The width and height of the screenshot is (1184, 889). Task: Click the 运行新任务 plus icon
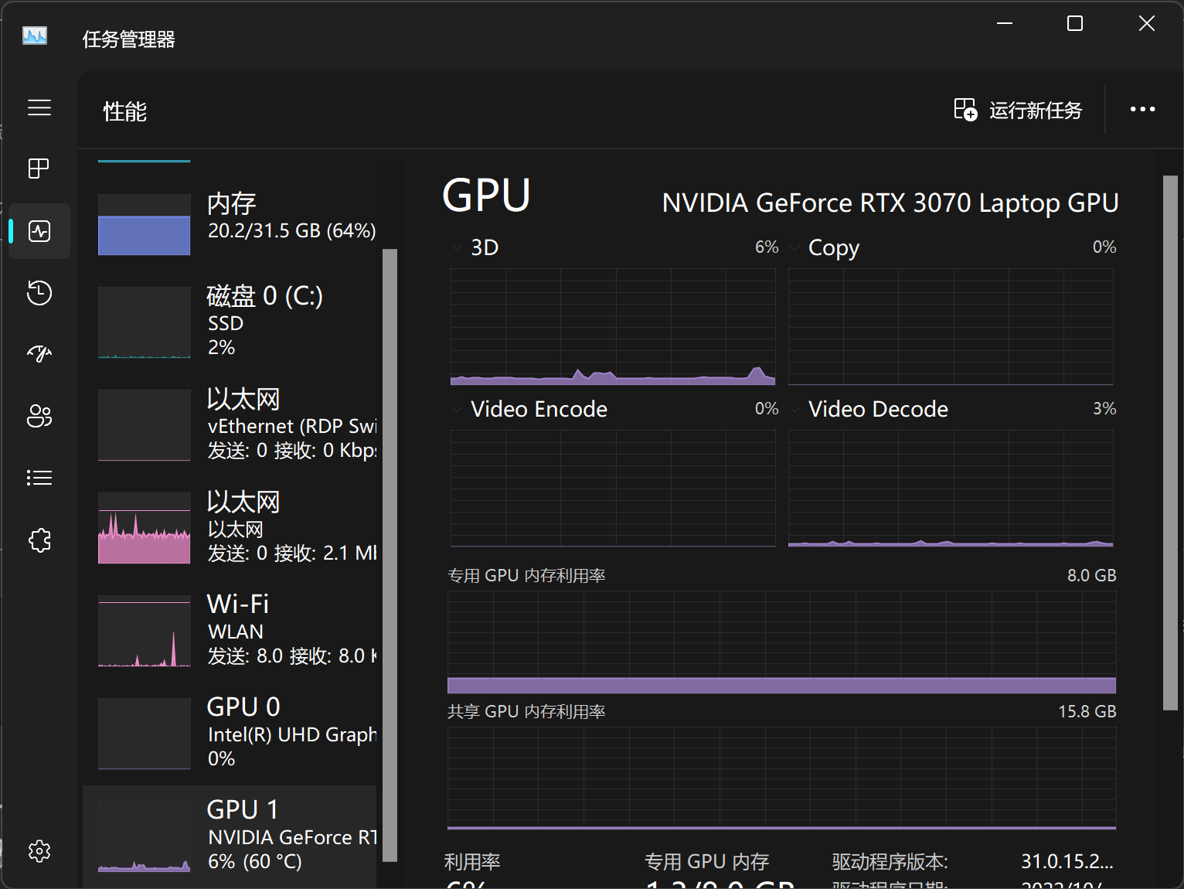point(965,110)
